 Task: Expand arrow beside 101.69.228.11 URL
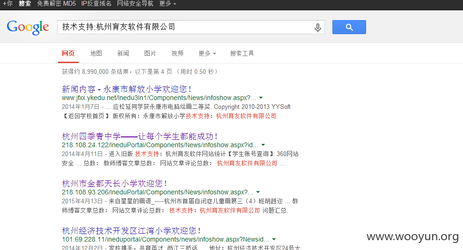(274, 239)
